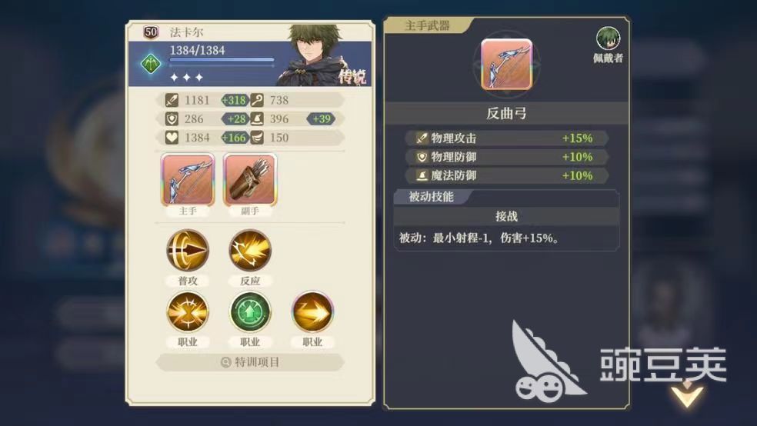Select the 被动技能 passive skill tab
The width and height of the screenshot is (757, 426).
[431, 197]
